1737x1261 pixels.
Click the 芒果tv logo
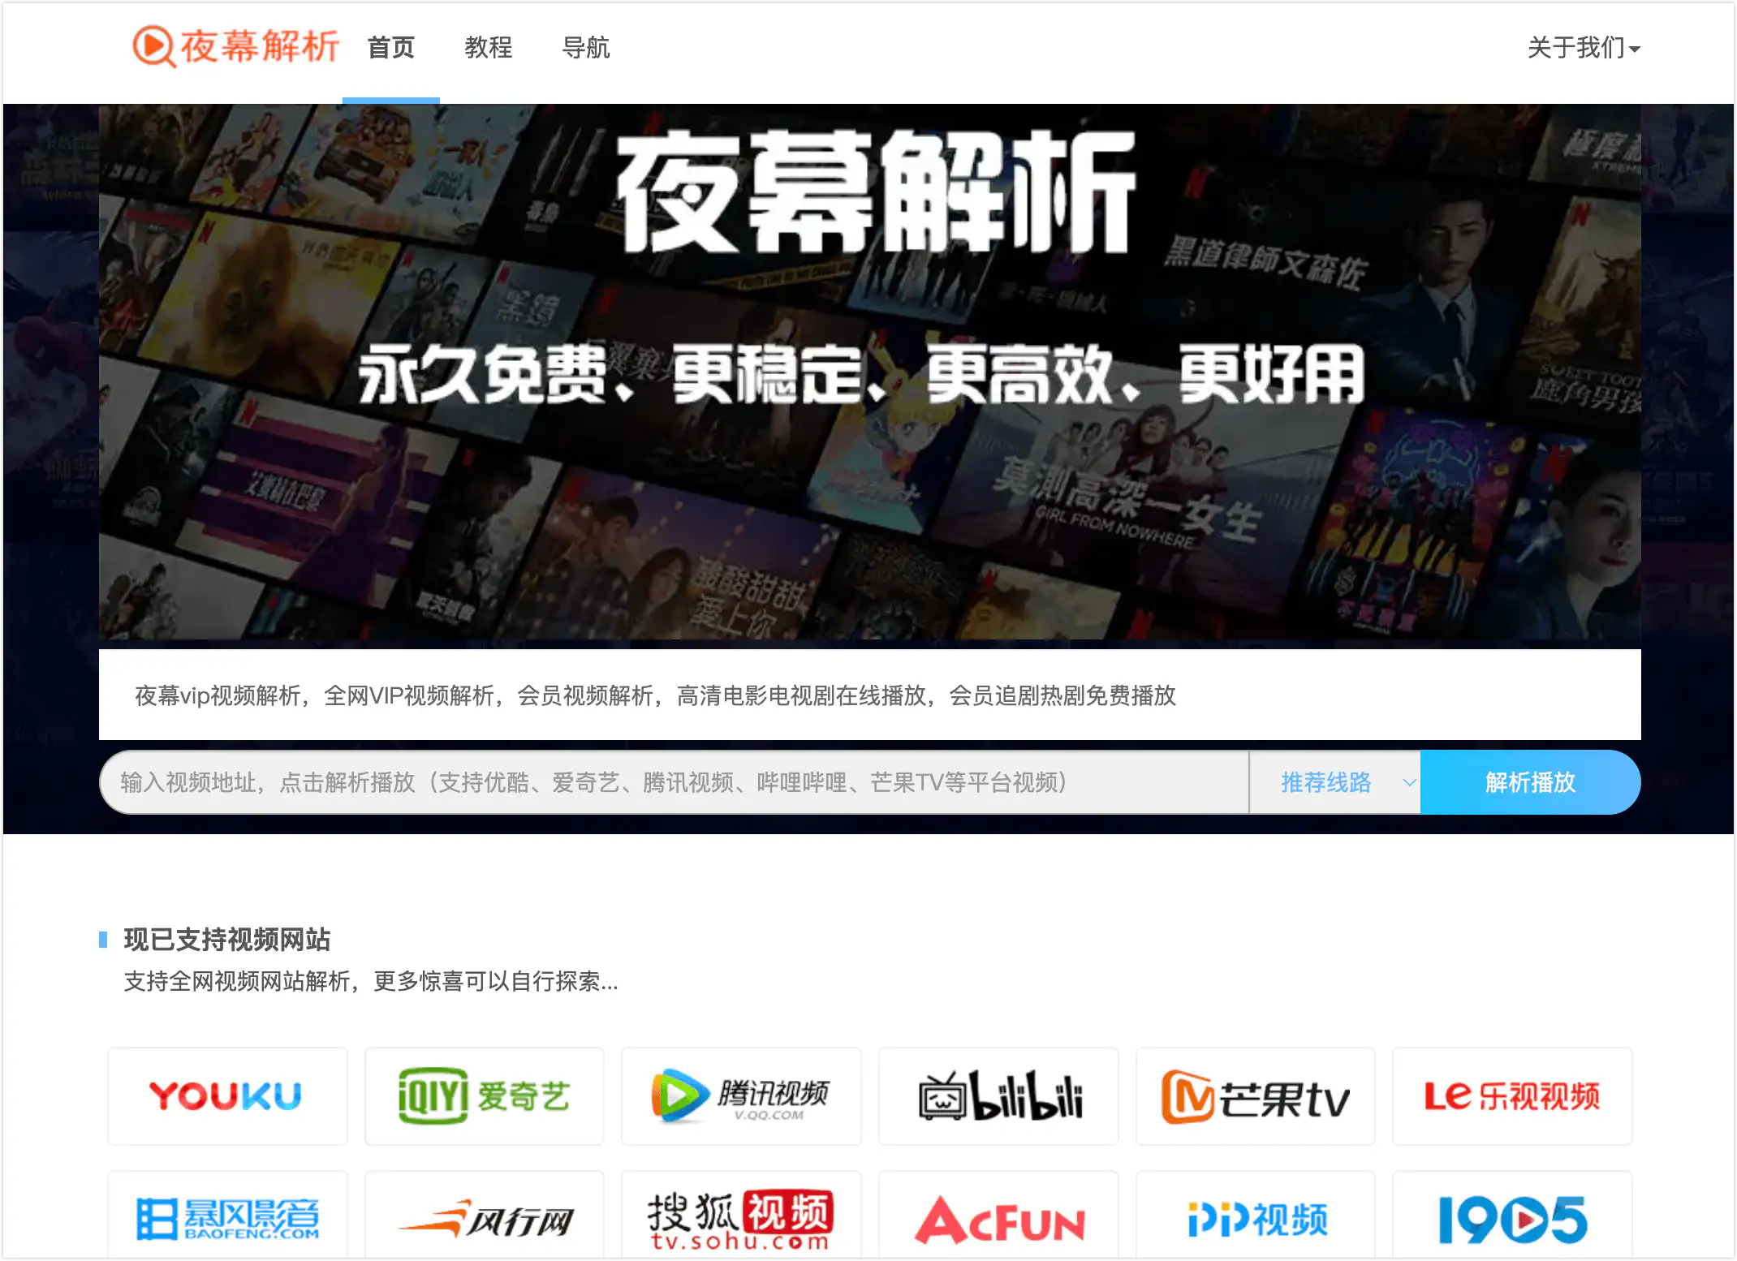pos(1255,1096)
